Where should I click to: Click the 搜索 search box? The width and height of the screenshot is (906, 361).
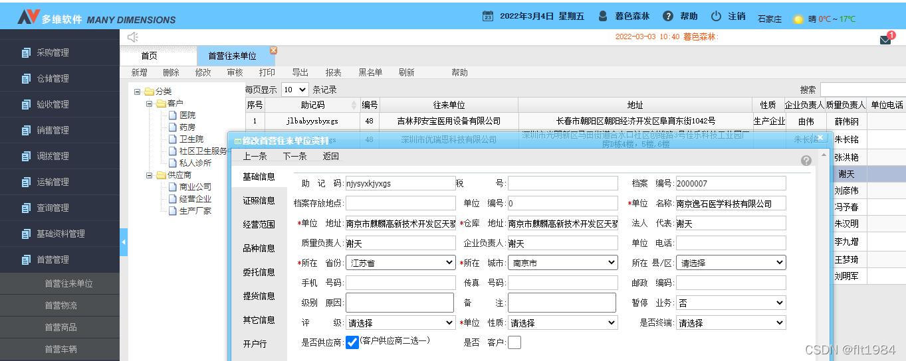(x=863, y=90)
